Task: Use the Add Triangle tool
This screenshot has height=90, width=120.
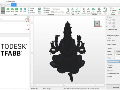Action: pyautogui.click(x=68, y=10)
